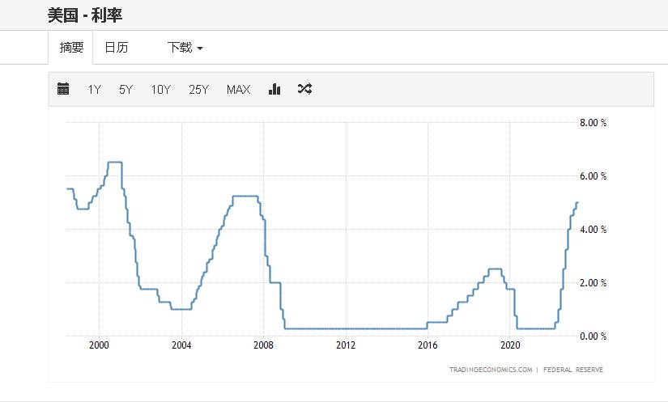Click the latest data point at line's right end

(577, 202)
